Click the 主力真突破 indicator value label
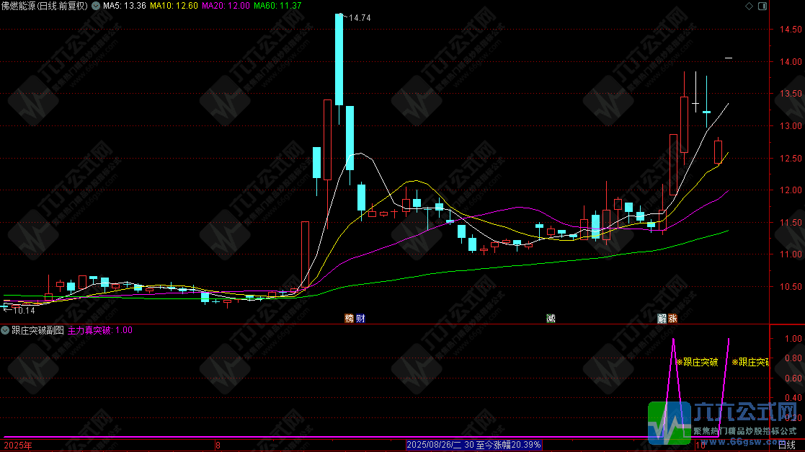 click(x=99, y=330)
